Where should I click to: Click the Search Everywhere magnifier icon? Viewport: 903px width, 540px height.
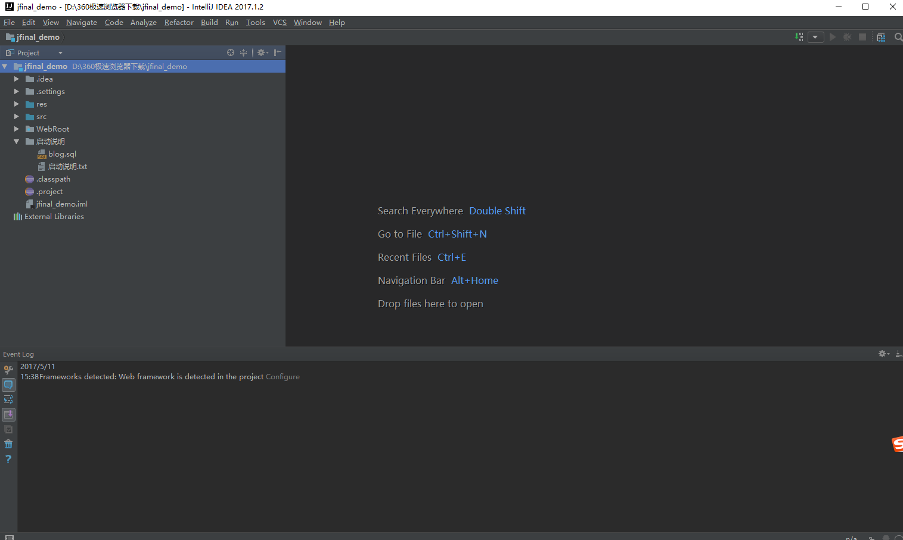pos(898,37)
